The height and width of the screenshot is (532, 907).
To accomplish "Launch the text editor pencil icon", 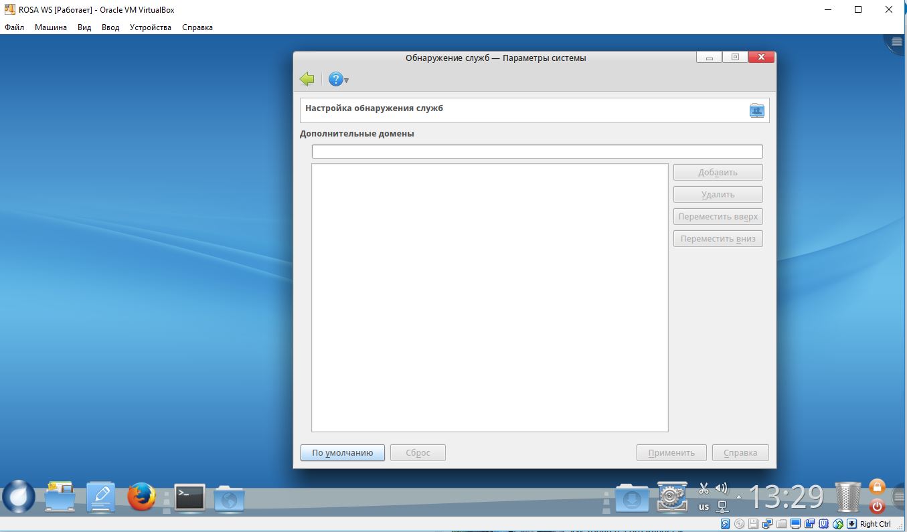I will coord(101,497).
